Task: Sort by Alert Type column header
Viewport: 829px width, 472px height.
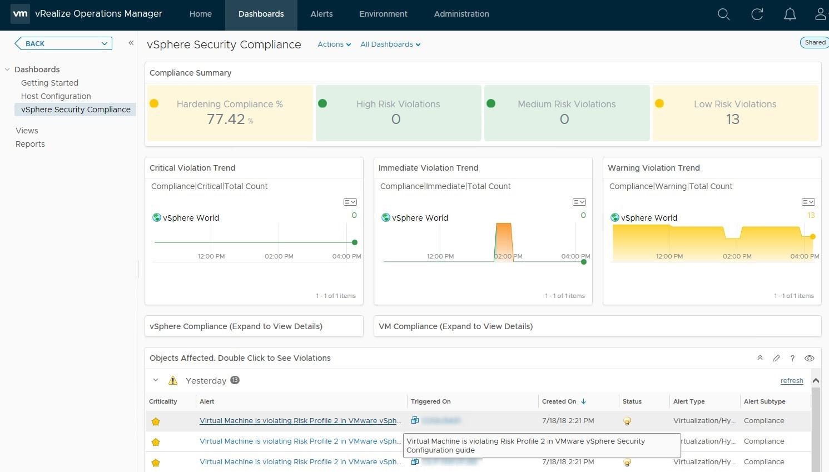Action: pos(689,401)
